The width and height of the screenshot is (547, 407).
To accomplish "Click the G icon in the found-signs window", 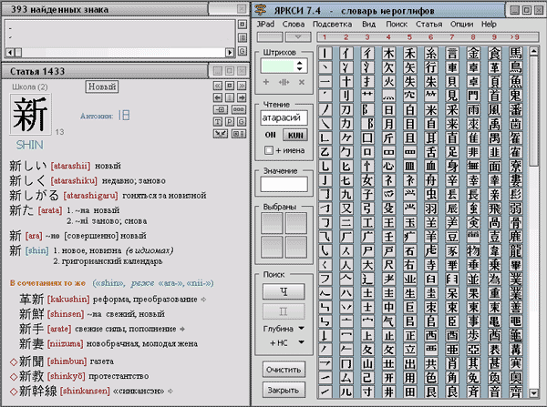I will pos(243,51).
